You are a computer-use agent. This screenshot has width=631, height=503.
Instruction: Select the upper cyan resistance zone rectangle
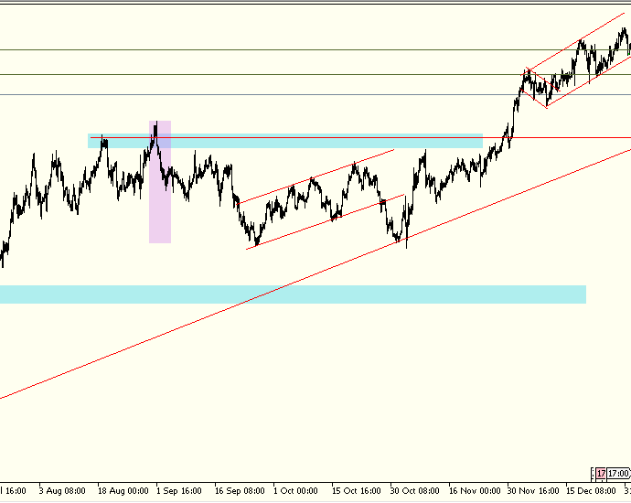click(285, 141)
